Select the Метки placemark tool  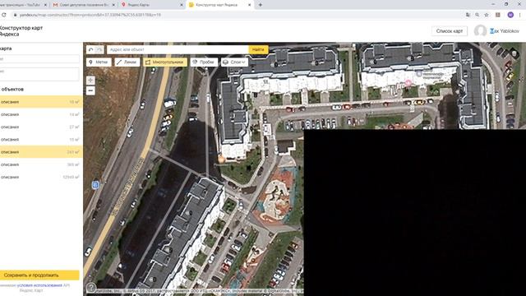99,62
